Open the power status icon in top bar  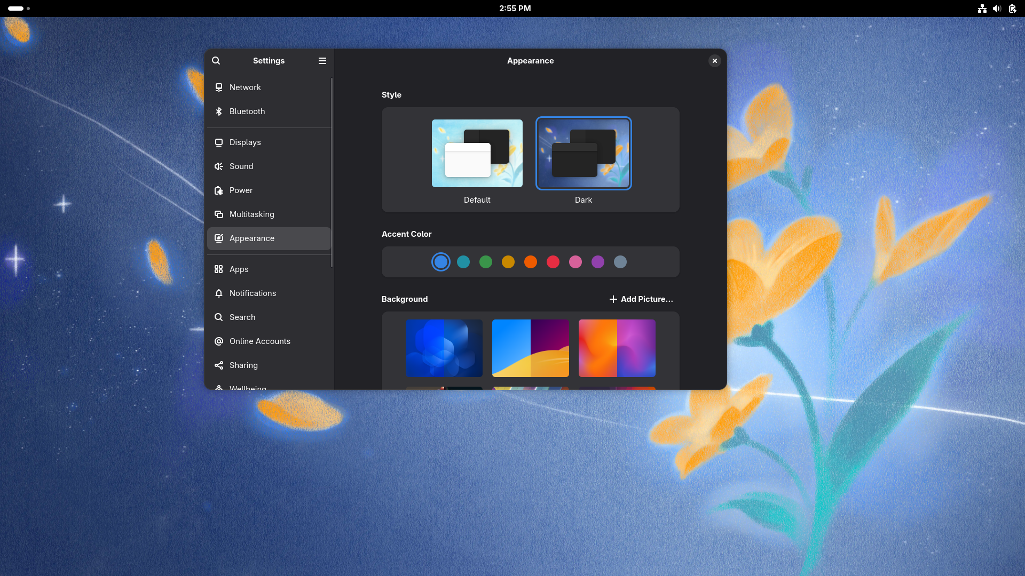tap(1012, 9)
